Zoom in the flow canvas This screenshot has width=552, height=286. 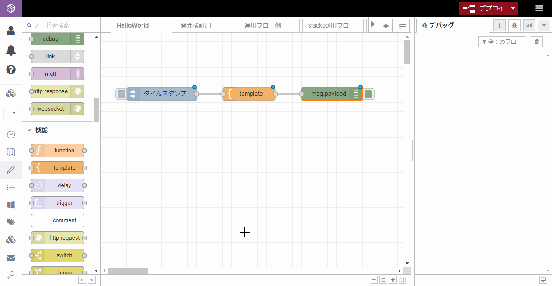click(x=393, y=280)
